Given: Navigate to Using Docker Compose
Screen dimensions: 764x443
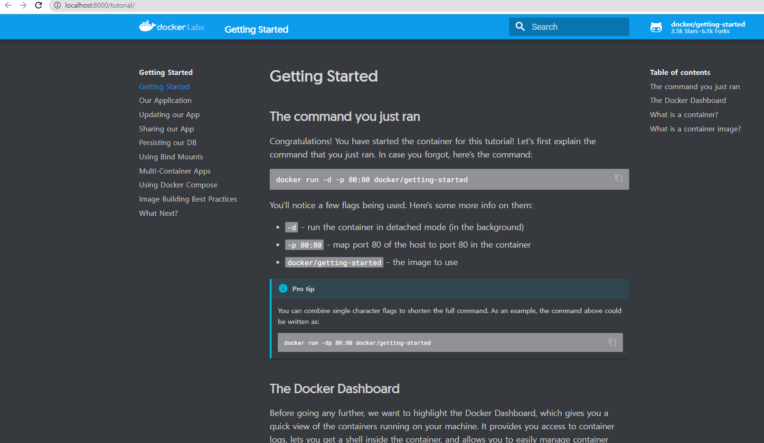Looking at the screenshot, I should pos(178,185).
